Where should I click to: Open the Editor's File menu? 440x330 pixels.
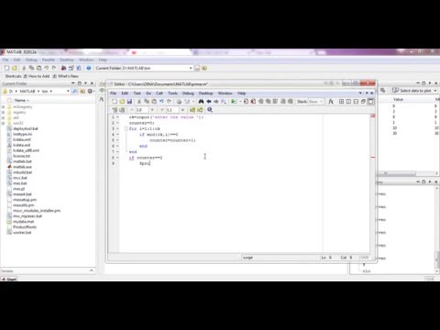(113, 93)
